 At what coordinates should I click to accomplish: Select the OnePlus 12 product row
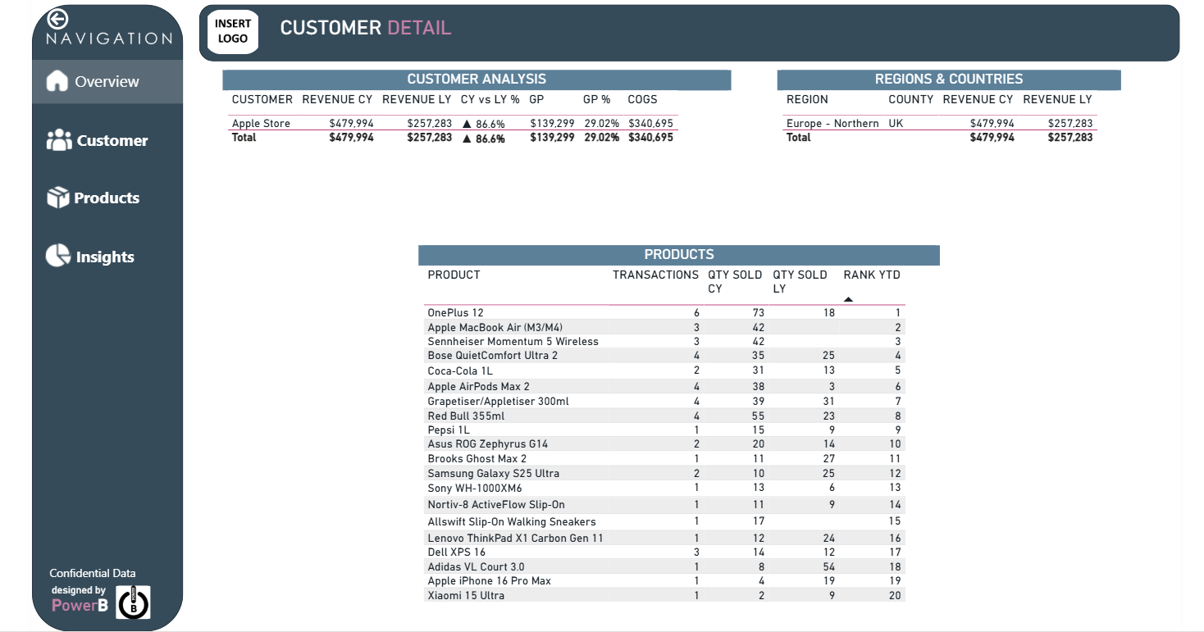pos(664,313)
